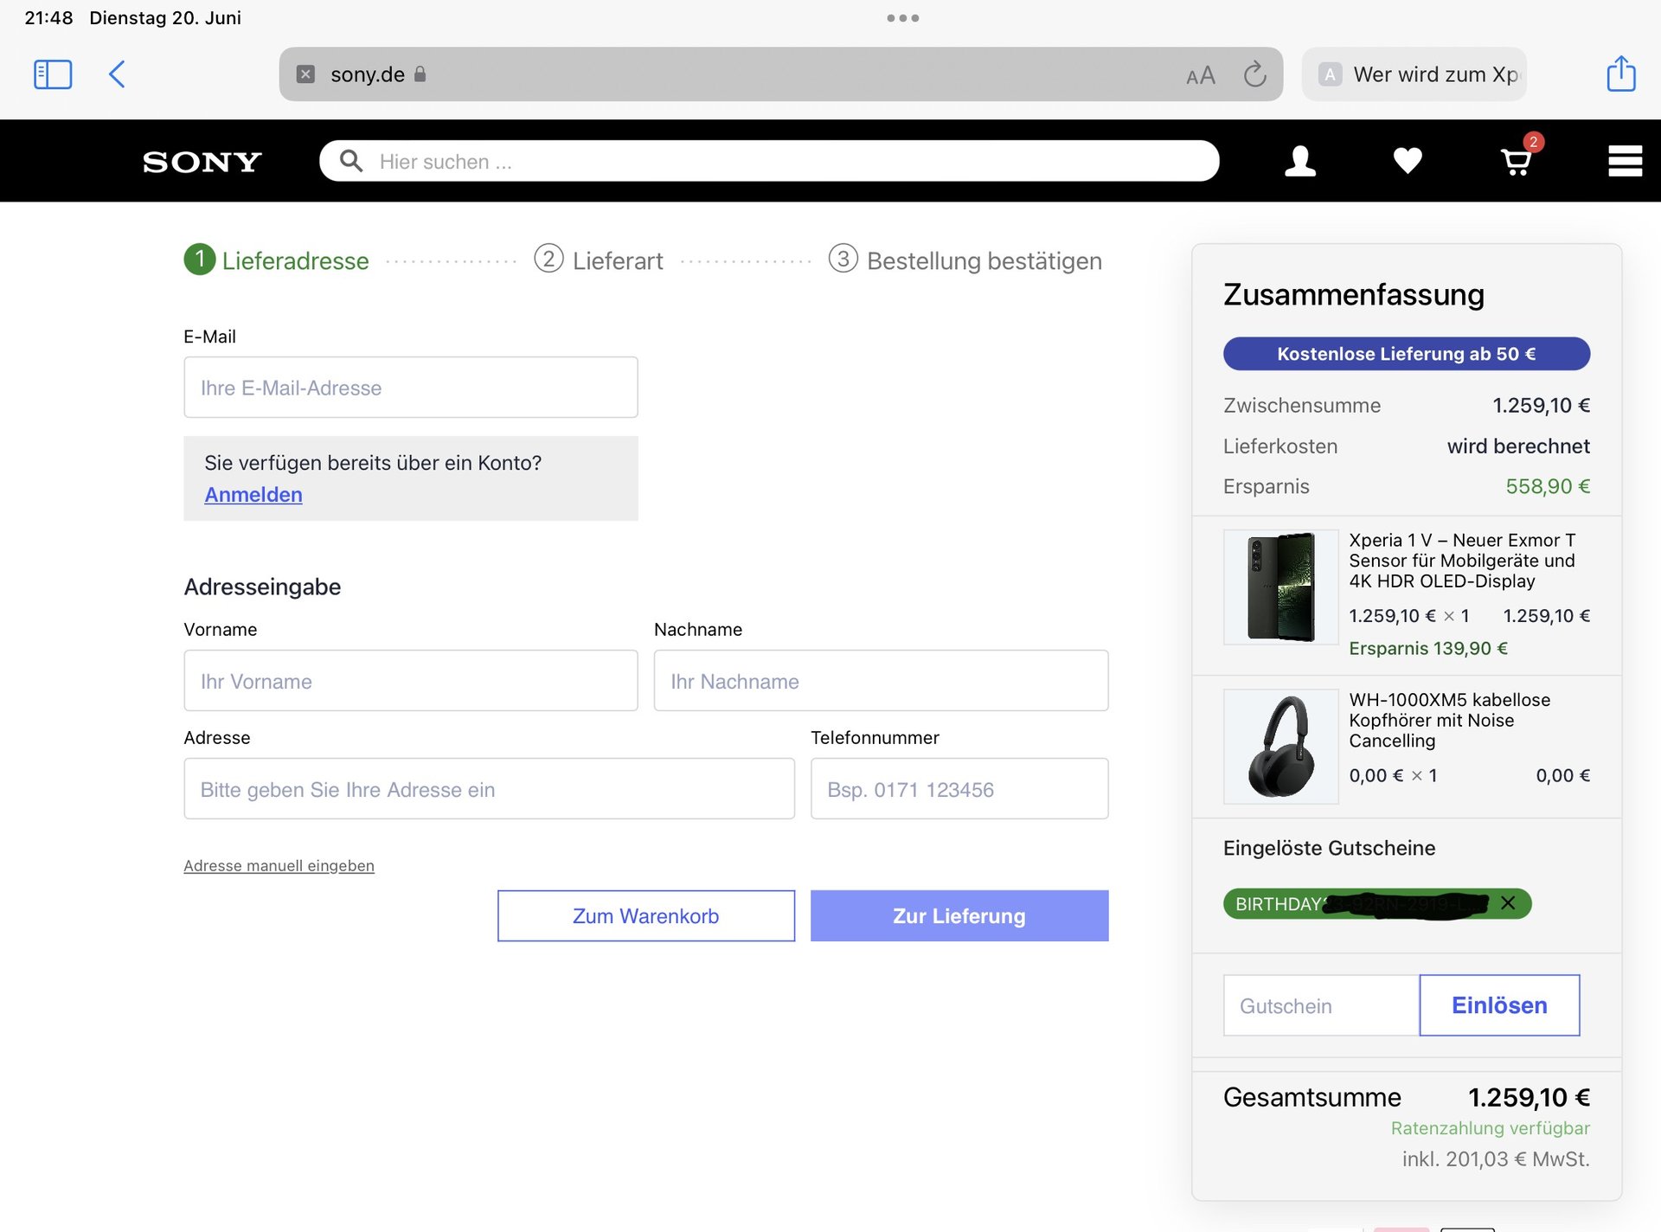Viewport: 1661px width, 1232px height.
Task: Click the Gesamtsumme 1.259,10 € amount
Action: point(1529,1097)
